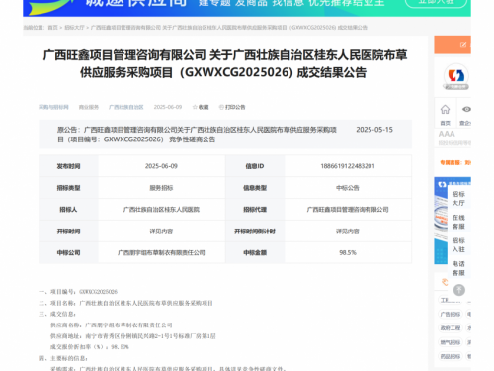Click the 广告招标 tag

click(x=451, y=314)
